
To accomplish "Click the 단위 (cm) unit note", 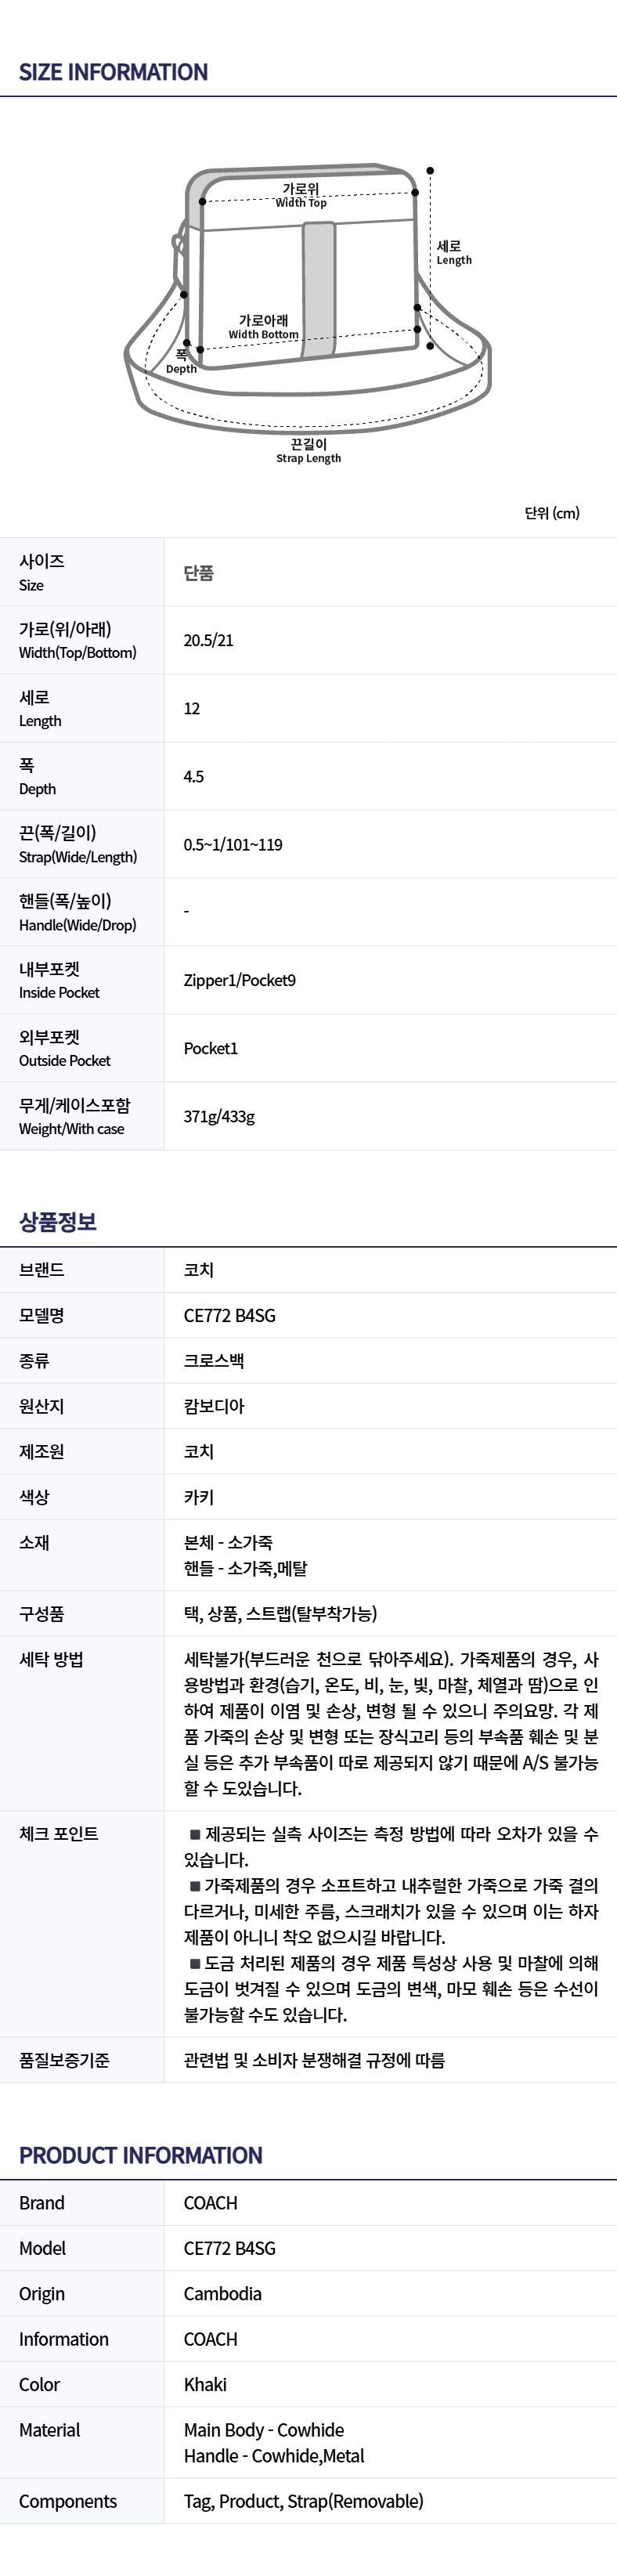I will 551,513.
